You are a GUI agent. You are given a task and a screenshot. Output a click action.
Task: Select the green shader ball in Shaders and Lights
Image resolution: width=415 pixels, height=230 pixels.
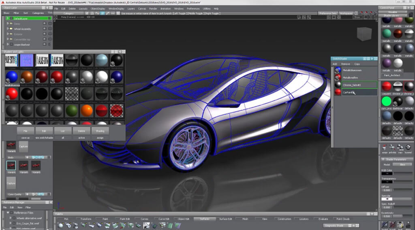pyautogui.click(x=72, y=111)
